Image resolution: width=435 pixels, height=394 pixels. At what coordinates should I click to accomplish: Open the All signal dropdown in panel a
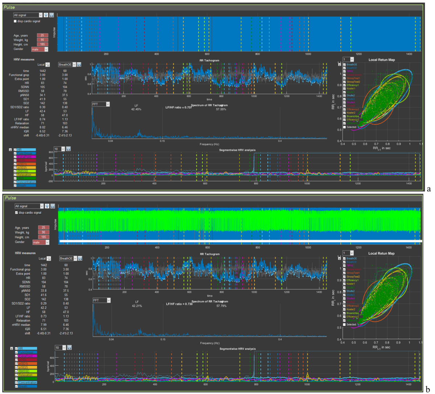click(40, 15)
